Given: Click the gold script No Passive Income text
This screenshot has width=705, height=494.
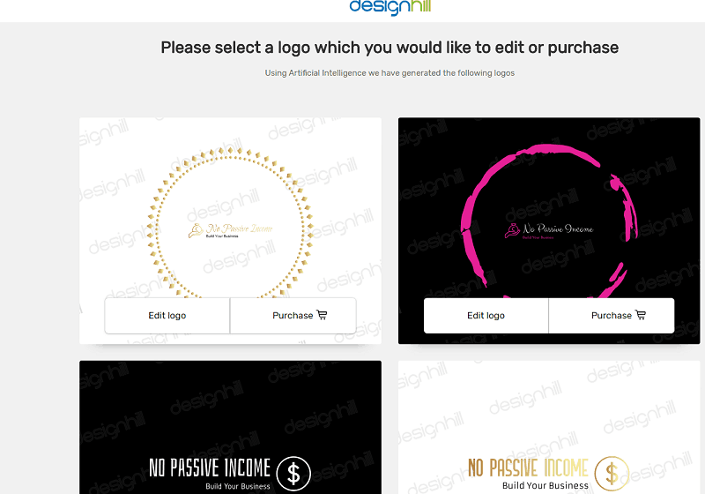Looking at the screenshot, I should point(240,228).
